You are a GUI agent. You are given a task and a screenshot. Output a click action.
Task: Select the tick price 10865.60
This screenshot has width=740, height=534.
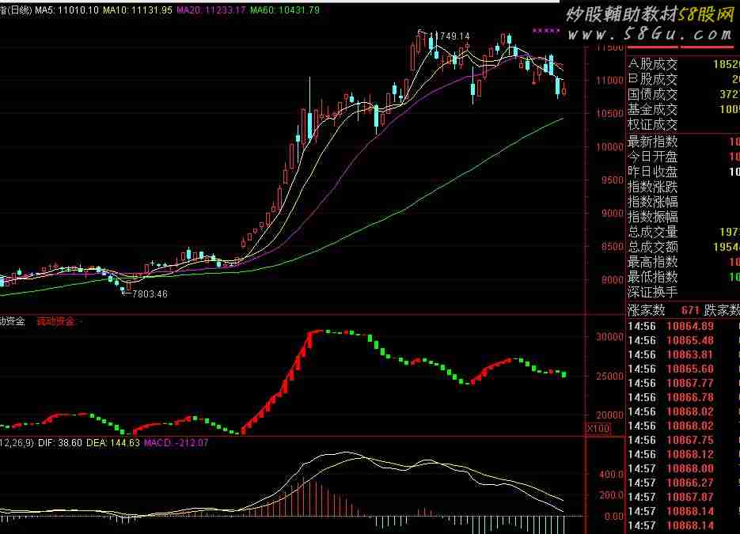(690, 369)
